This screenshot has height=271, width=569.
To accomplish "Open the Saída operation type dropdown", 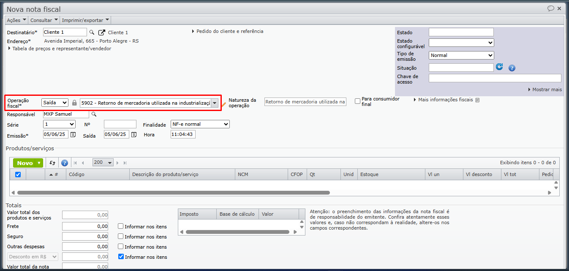I will pyautogui.click(x=55, y=103).
